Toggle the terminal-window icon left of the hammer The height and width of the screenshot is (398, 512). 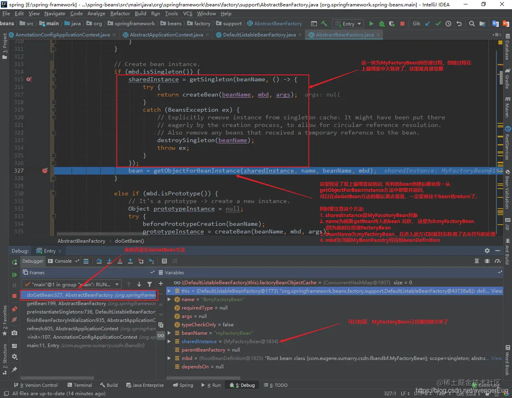[x=314, y=24]
